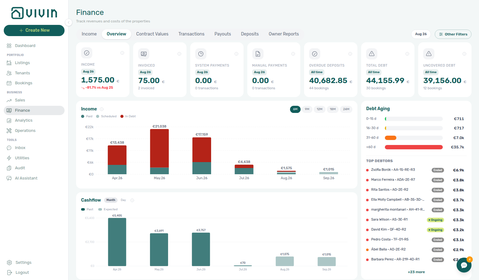Click the info icon beside Income chart title
The height and width of the screenshot is (280, 479).
tap(102, 109)
